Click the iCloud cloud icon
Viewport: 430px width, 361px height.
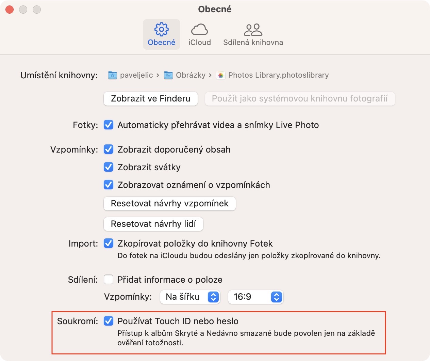click(199, 30)
